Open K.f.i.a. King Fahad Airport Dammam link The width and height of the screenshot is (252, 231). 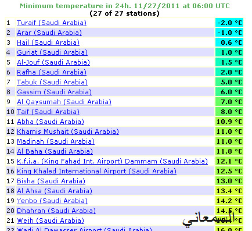click(x=112, y=161)
